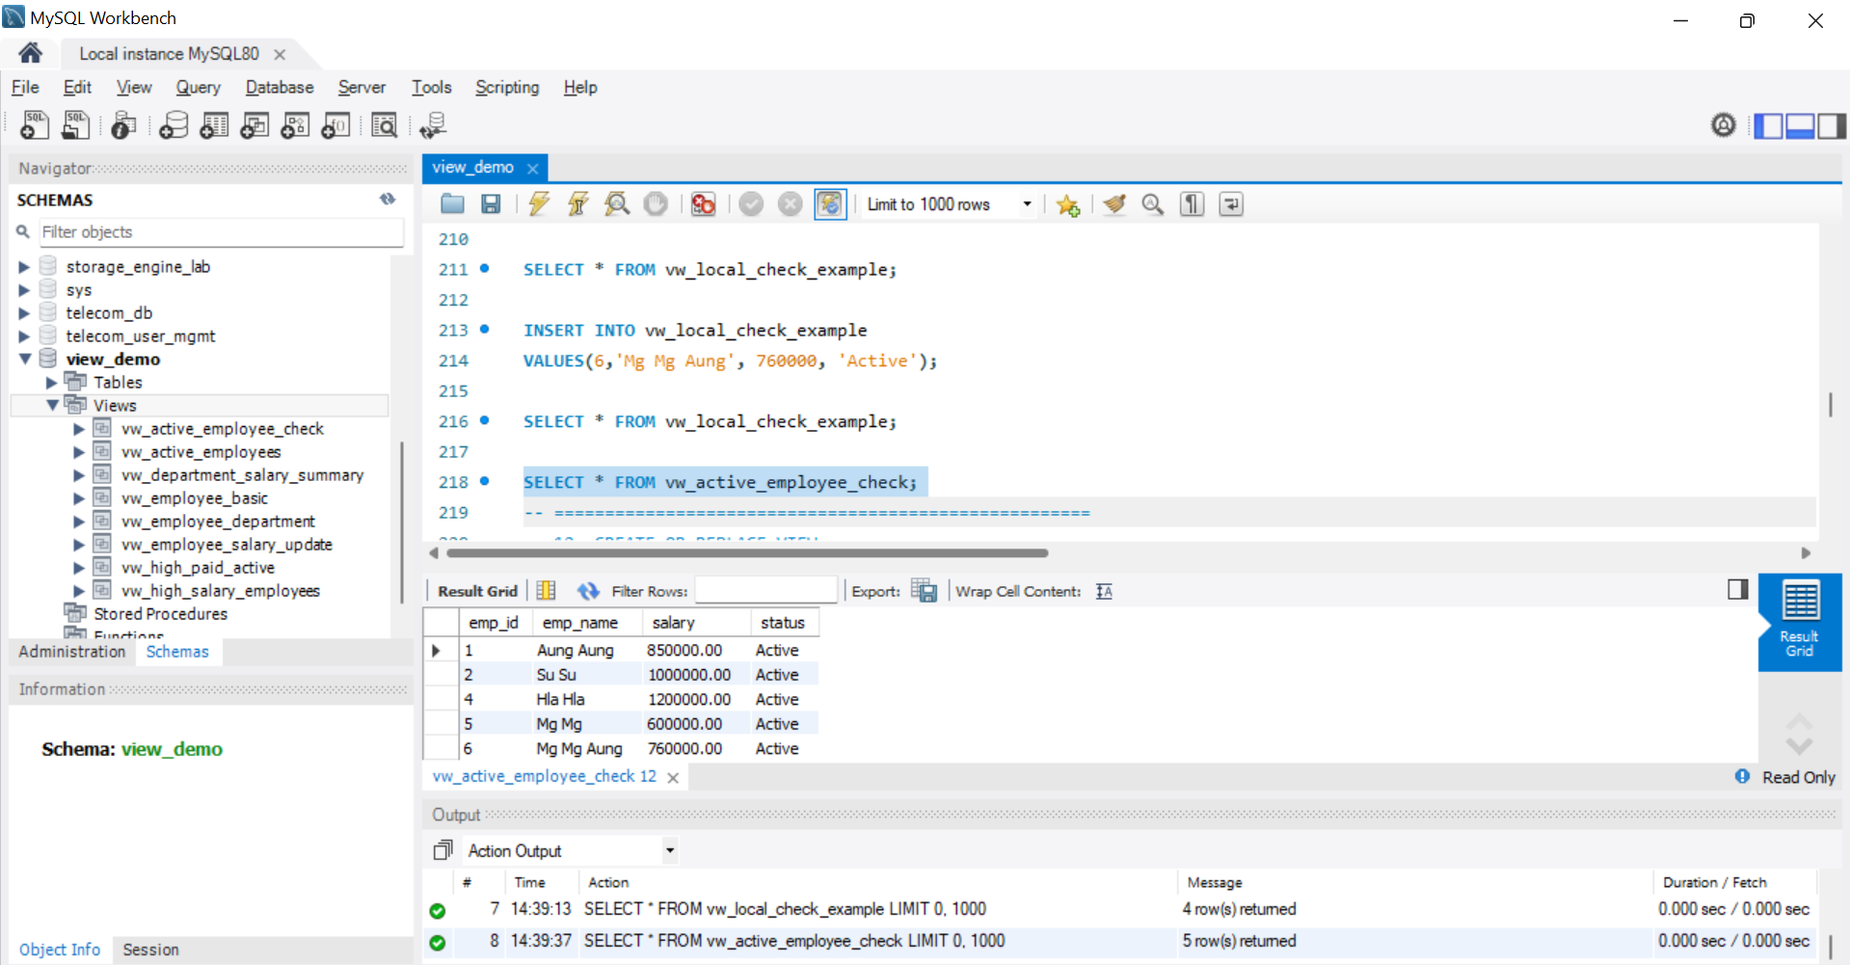Toggle autocommit mode button

point(830,203)
